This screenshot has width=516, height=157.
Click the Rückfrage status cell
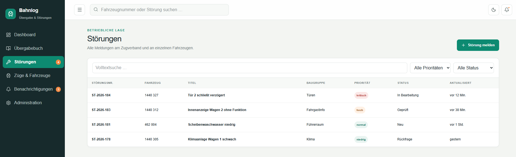[405, 139]
